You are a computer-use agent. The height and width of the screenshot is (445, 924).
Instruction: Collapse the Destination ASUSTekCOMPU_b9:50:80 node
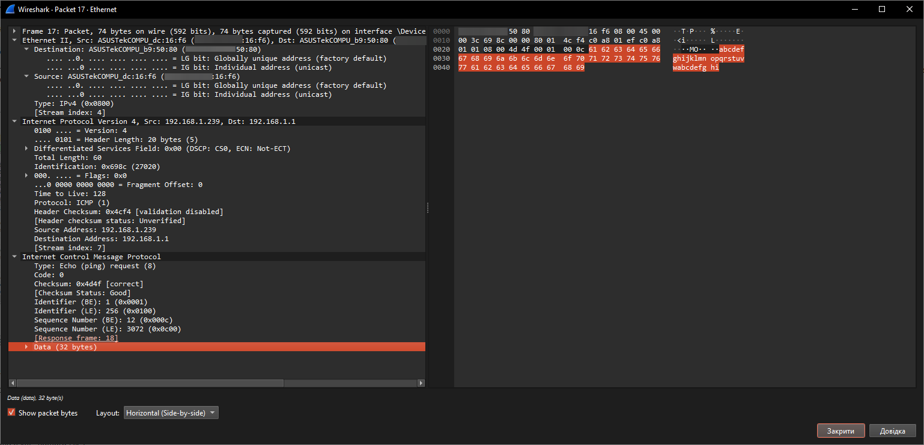(x=26, y=49)
